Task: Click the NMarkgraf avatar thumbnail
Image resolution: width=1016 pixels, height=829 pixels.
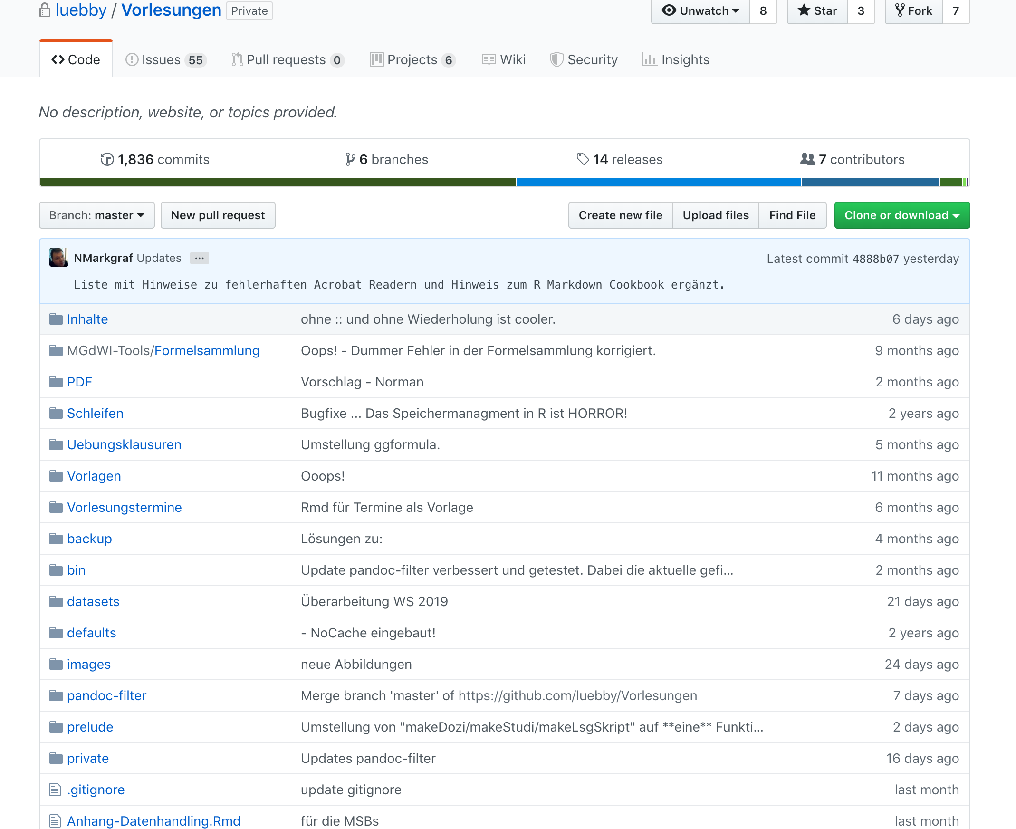Action: click(59, 257)
